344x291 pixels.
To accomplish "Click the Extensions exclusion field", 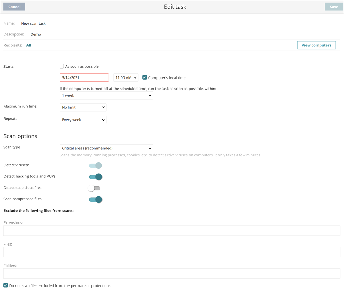I will pyautogui.click(x=172, y=230).
